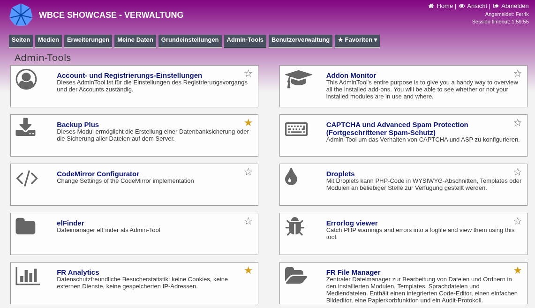Viewport: 535px width, 308px height.
Task: Open the Benutzerverwaltung tab
Action: pyautogui.click(x=301, y=41)
